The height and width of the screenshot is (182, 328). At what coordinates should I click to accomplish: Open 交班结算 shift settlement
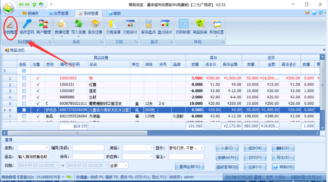(113, 27)
